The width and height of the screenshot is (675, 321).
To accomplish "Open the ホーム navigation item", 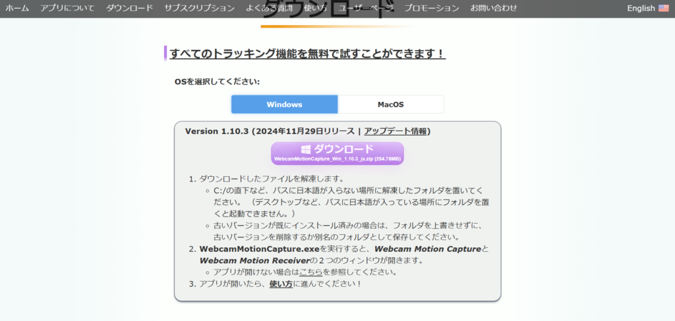I will tap(17, 8).
